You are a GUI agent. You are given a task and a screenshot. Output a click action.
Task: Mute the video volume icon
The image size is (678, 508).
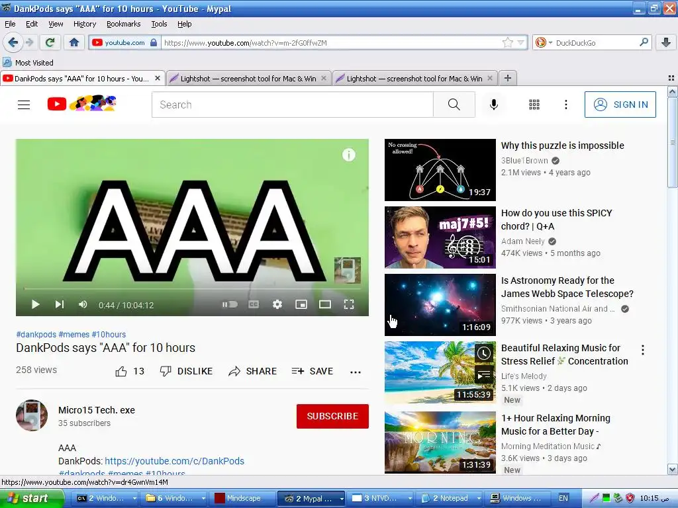click(83, 305)
